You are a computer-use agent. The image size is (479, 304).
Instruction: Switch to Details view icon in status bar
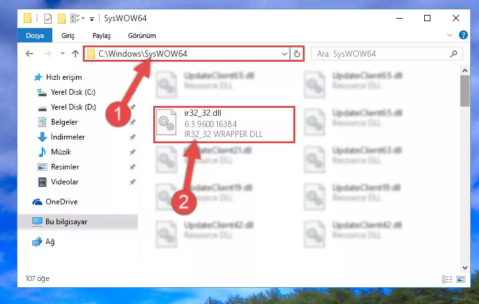point(447,279)
